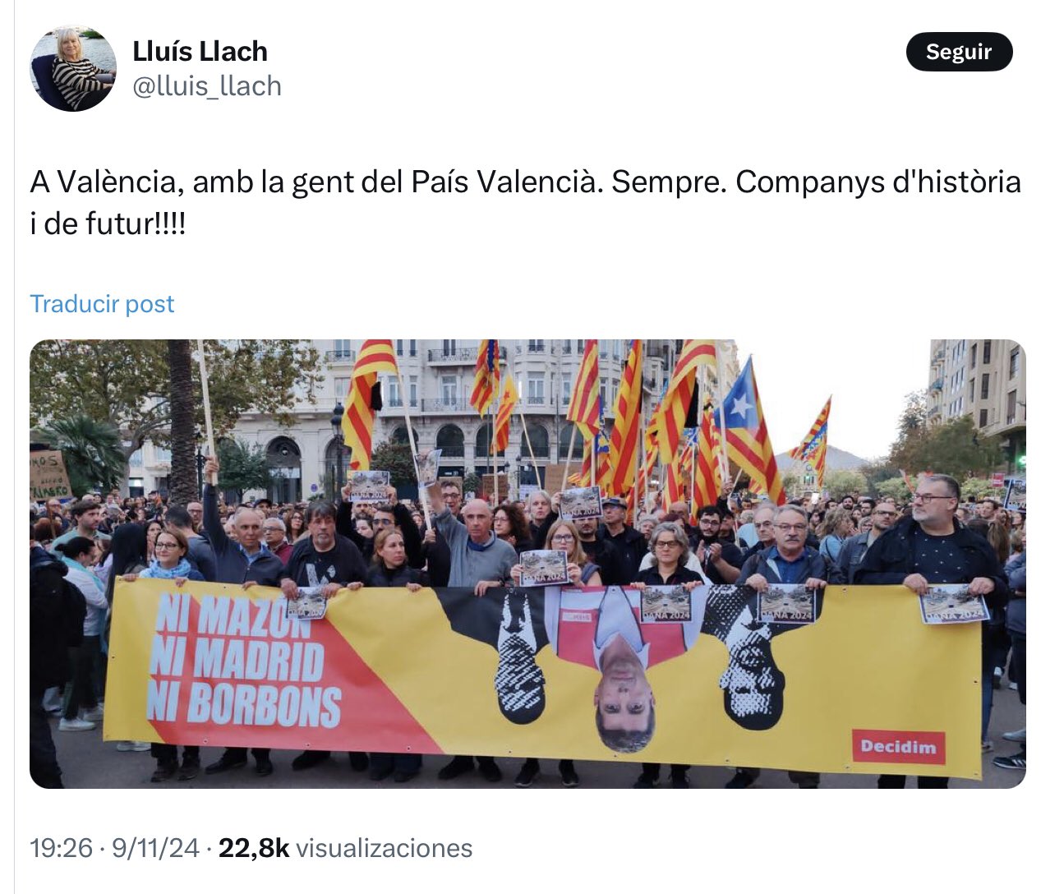The image size is (1041, 894).
Task: Open Lluís Llach's profile avatar
Action: click(73, 69)
